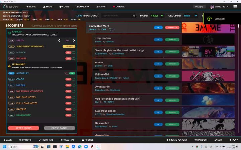Click the CO-OP badge icon
This screenshot has height=150, width=241.
point(11,79)
